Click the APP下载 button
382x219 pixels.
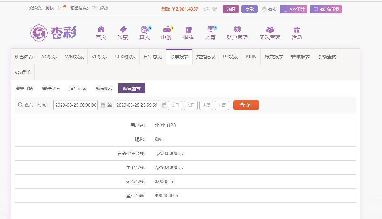(294, 9)
